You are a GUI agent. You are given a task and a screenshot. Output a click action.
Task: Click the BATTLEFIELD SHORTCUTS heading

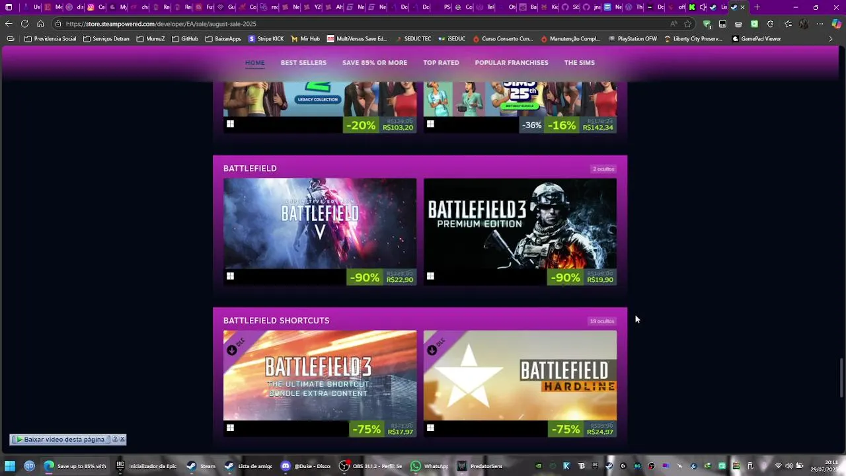pyautogui.click(x=276, y=321)
